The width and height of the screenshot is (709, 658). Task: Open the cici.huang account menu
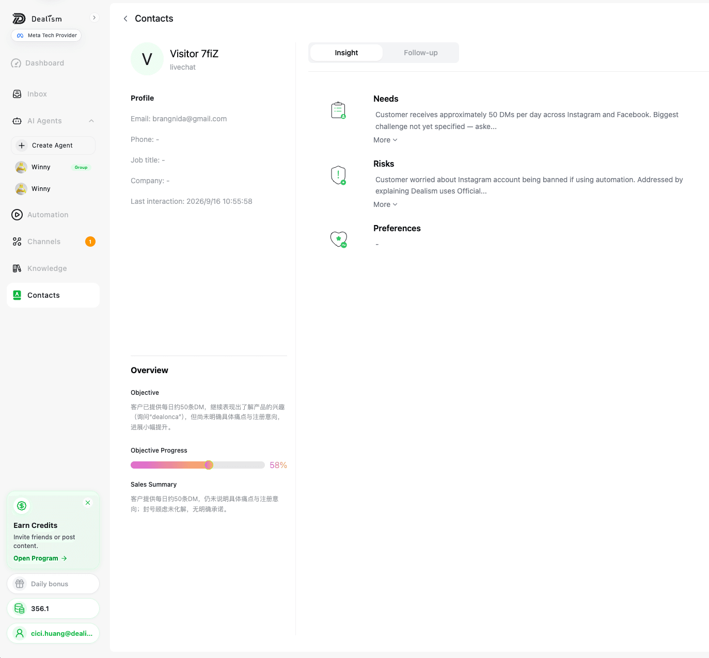coord(53,633)
